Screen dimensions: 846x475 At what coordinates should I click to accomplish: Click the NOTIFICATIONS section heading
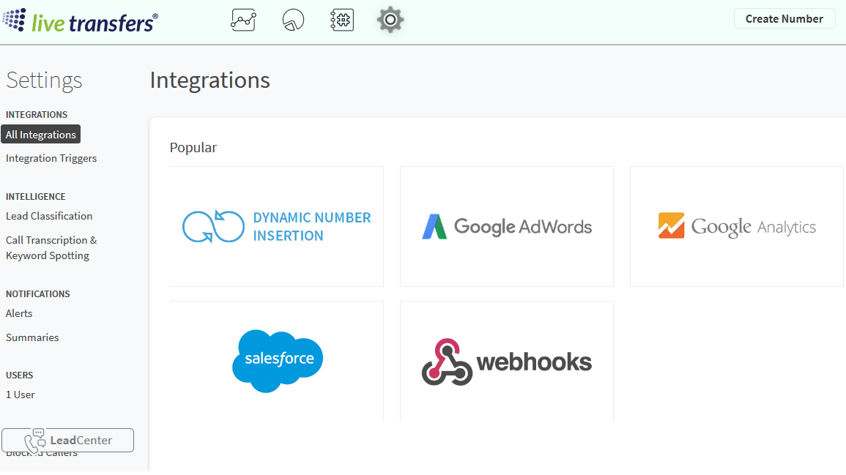38,293
